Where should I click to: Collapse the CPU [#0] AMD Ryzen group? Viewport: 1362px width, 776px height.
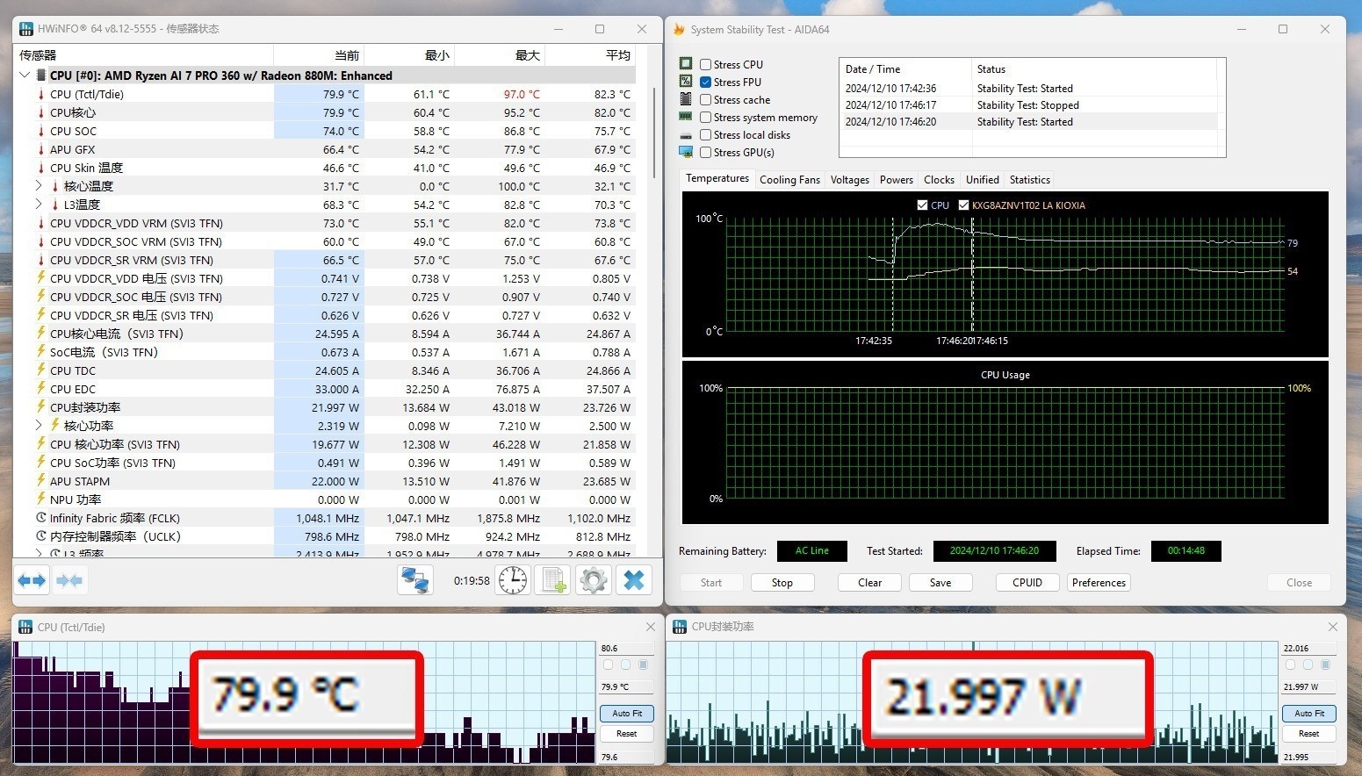point(25,75)
